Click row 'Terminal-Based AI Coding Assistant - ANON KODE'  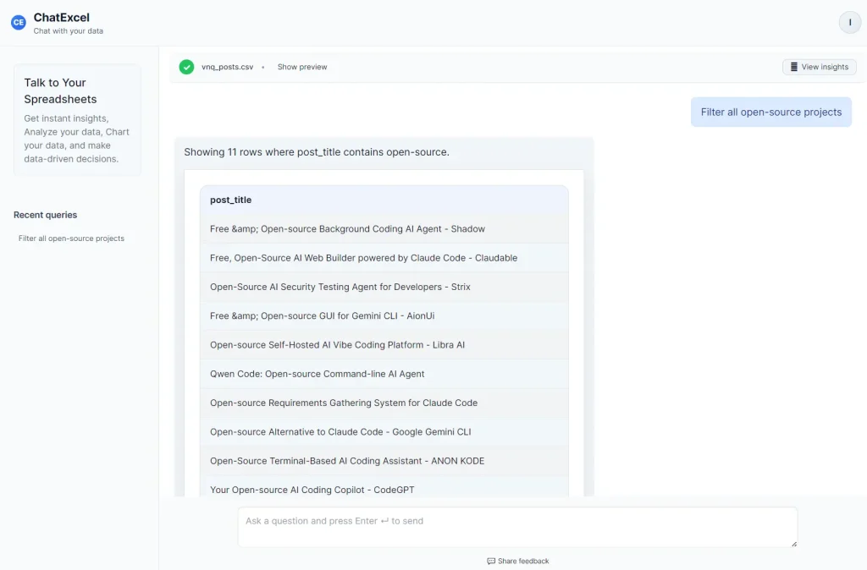coord(384,461)
